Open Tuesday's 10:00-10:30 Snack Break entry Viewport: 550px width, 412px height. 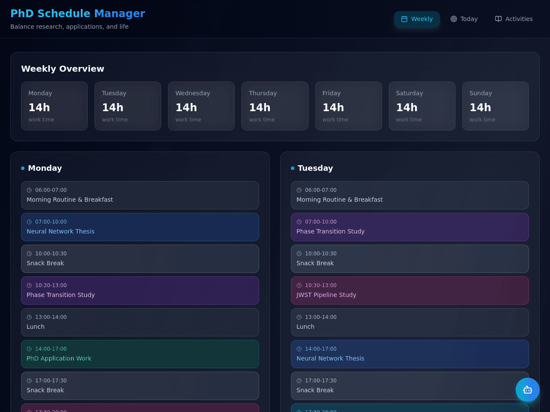(410, 259)
